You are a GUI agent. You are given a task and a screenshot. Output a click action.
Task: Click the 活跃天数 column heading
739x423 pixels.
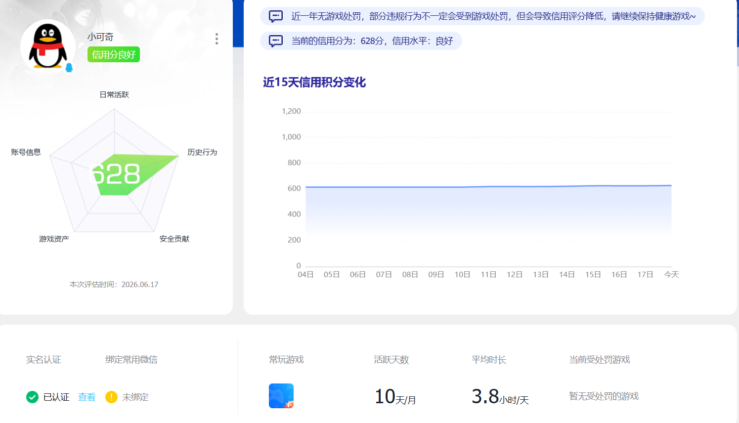(x=391, y=359)
